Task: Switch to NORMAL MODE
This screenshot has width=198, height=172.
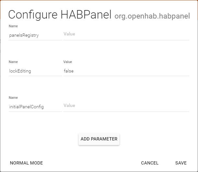Action: [x=26, y=163]
